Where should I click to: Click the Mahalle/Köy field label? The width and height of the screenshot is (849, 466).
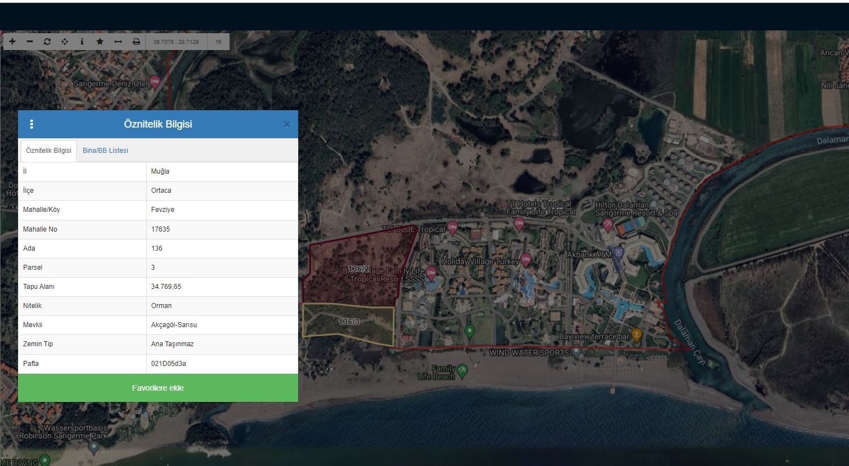[42, 210]
